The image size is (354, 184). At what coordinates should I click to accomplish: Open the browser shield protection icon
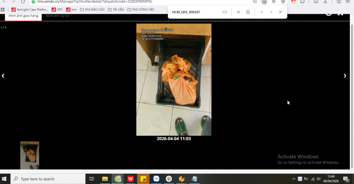point(283,1)
